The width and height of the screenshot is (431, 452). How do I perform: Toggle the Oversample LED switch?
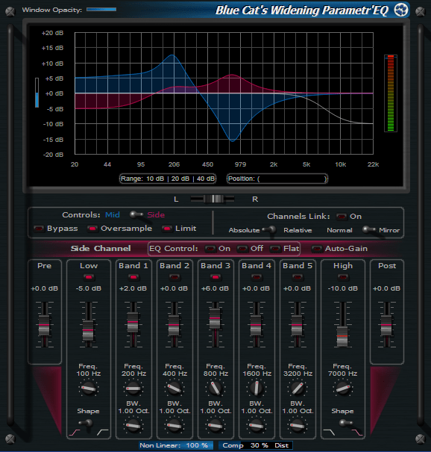[92, 229]
